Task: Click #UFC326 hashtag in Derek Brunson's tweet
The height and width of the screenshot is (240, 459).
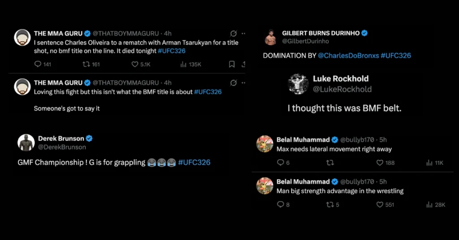Action: pyautogui.click(x=194, y=163)
